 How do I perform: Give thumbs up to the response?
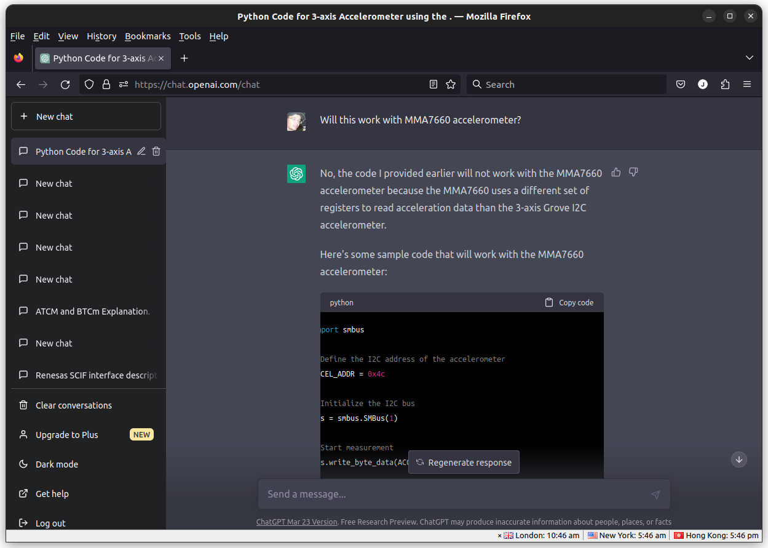click(616, 173)
